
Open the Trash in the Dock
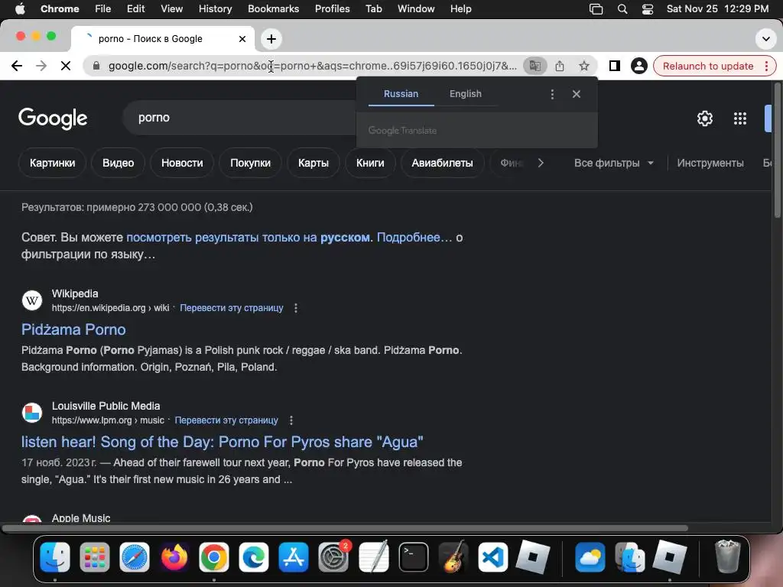point(728,556)
